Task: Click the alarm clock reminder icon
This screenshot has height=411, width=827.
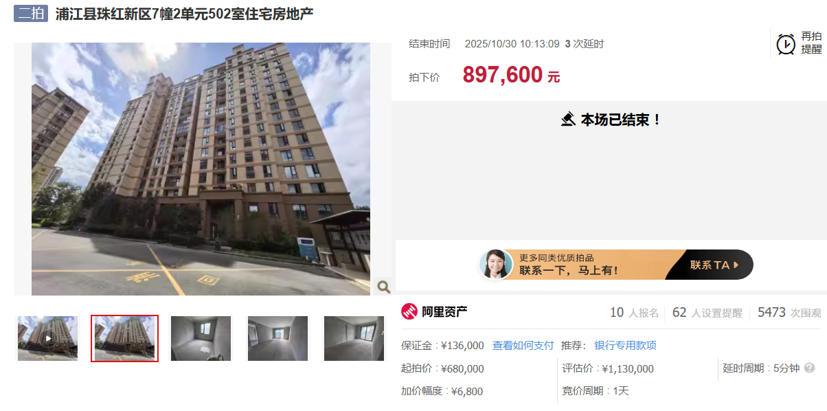Action: click(x=786, y=44)
